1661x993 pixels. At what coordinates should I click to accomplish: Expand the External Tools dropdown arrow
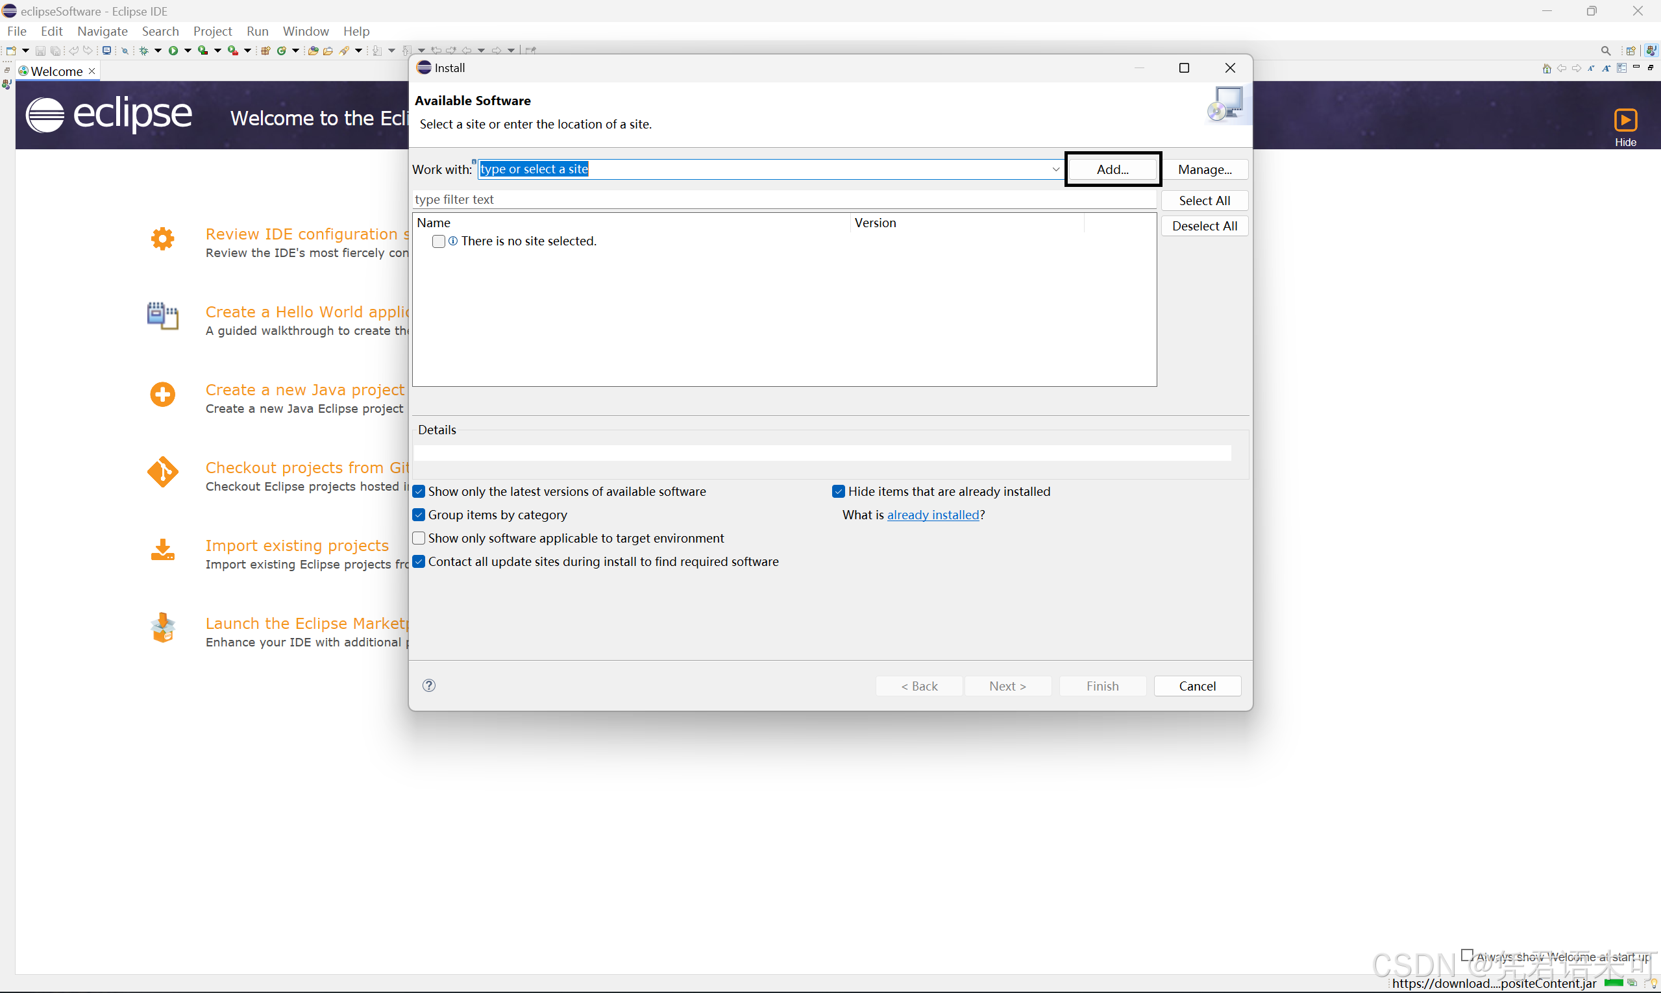(x=247, y=50)
